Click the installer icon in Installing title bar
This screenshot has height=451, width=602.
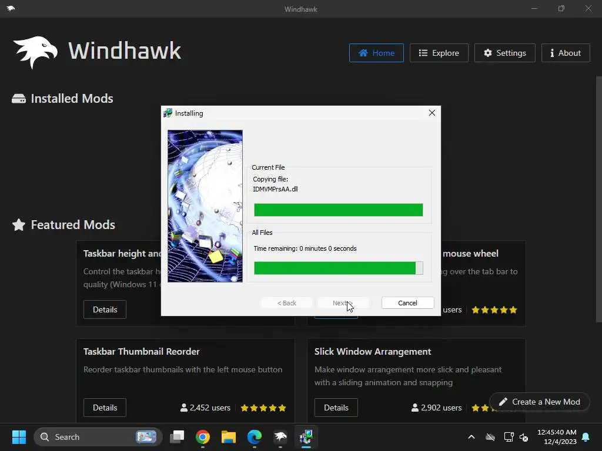click(168, 113)
